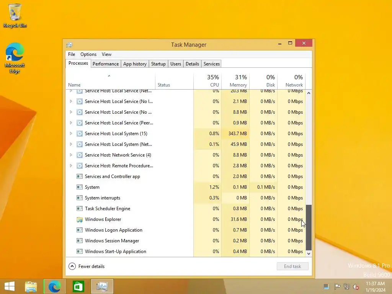Image resolution: width=392 pixels, height=294 pixels.
Task: Click gear icon of Service Host: Local Service (Peer...
Action: coord(80,123)
